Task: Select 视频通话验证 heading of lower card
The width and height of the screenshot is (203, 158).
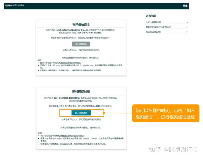Action: click(81, 92)
